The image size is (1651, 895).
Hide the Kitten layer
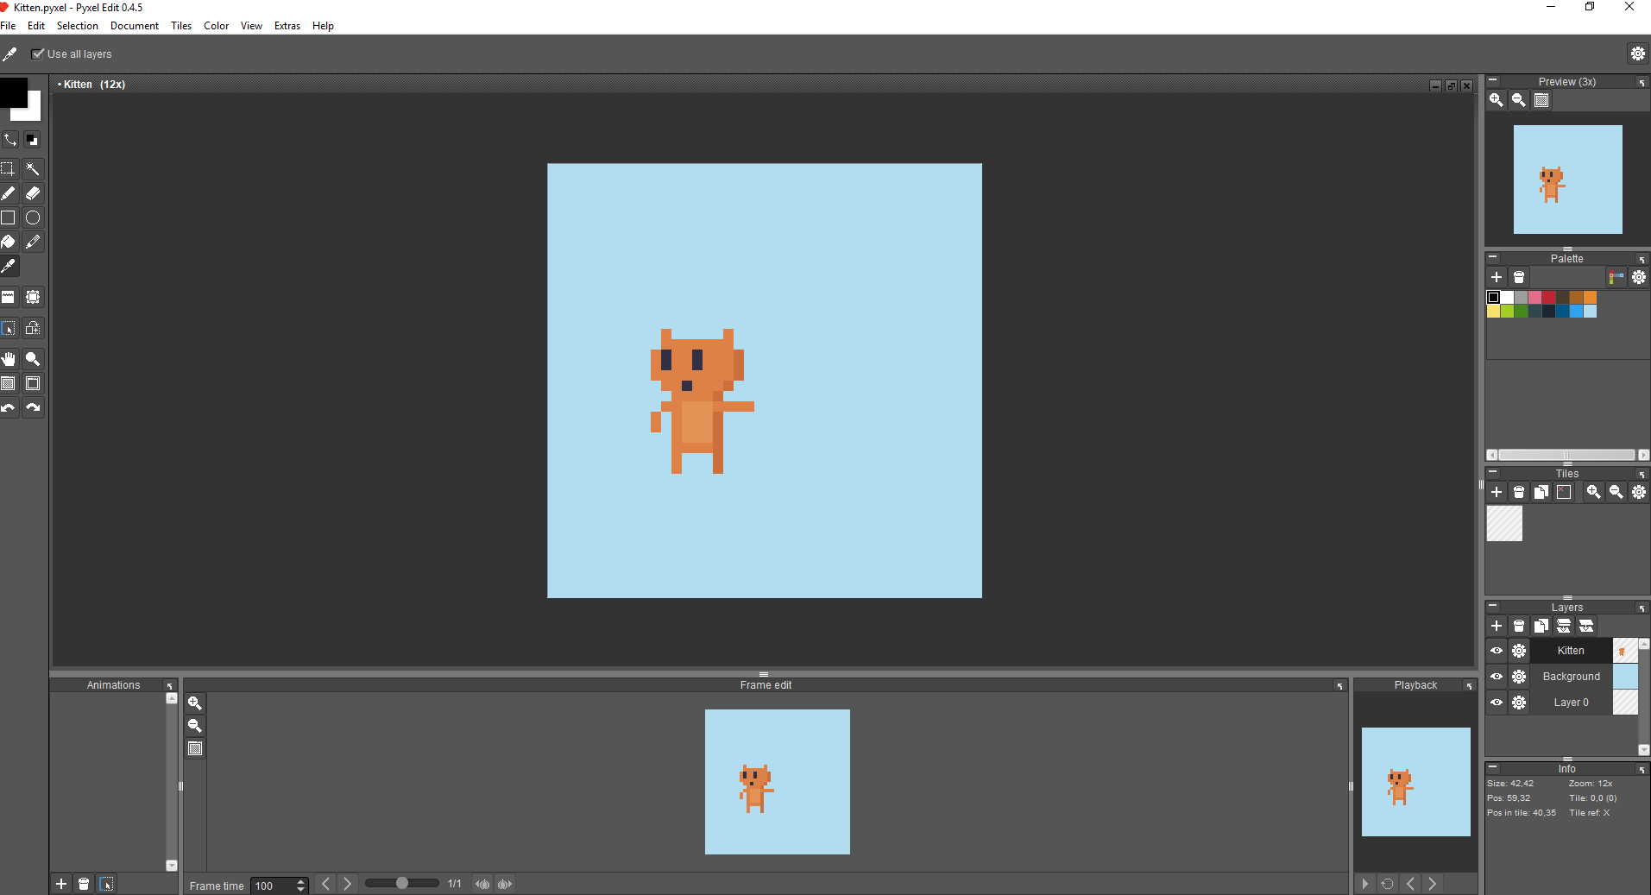pyautogui.click(x=1495, y=651)
